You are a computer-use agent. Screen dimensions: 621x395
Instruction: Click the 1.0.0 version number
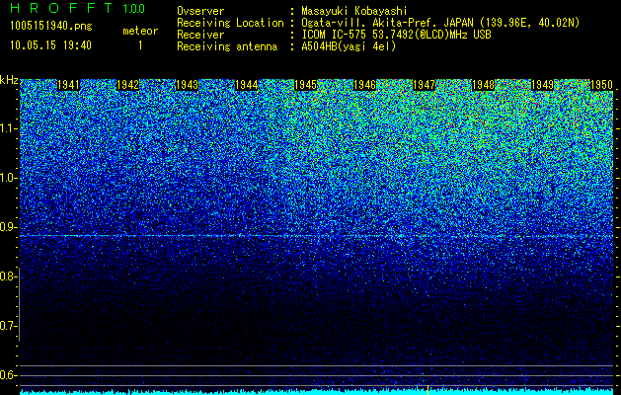click(x=134, y=9)
